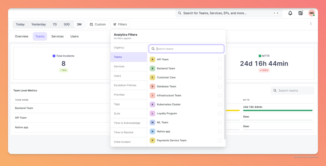Select the Services filter category
This screenshot has width=326, height=166.
(129, 67)
